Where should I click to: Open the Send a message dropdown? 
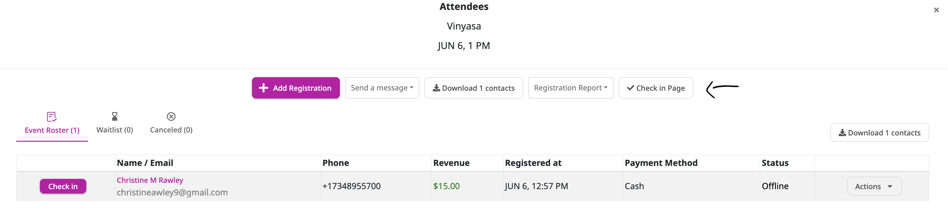click(x=382, y=88)
